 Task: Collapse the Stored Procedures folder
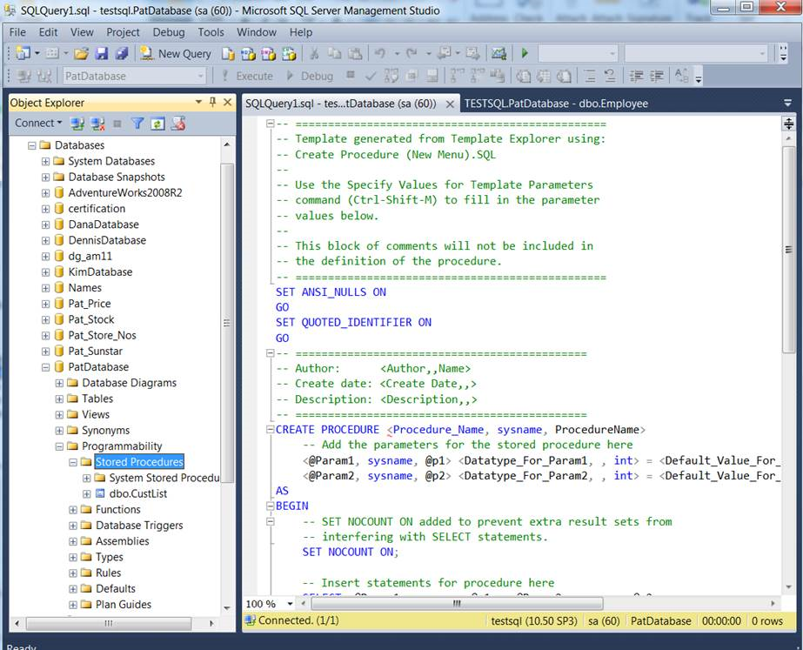point(73,462)
